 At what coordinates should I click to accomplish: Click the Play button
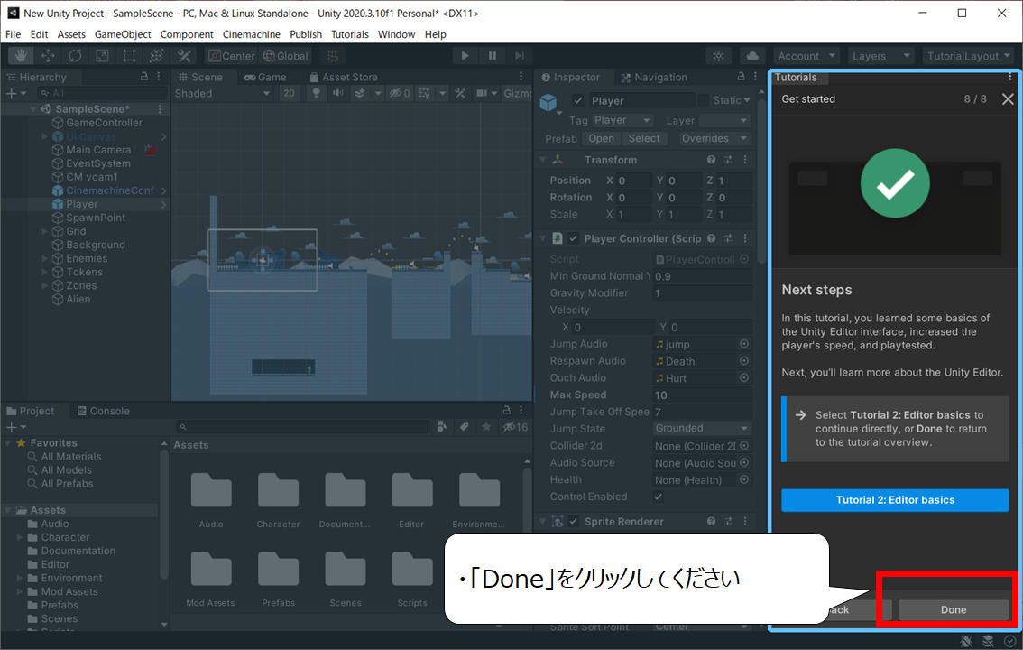click(x=465, y=56)
